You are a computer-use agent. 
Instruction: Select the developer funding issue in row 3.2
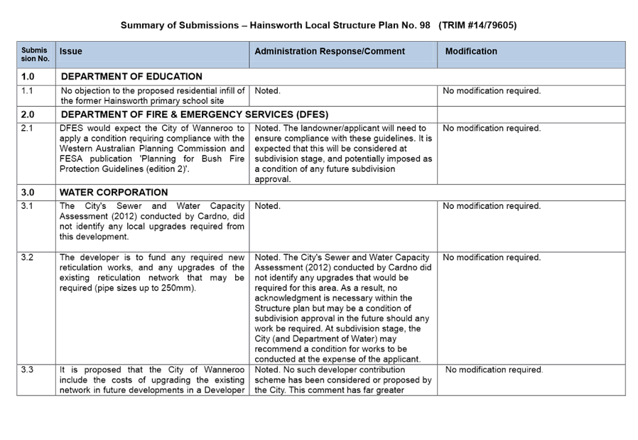click(152, 272)
